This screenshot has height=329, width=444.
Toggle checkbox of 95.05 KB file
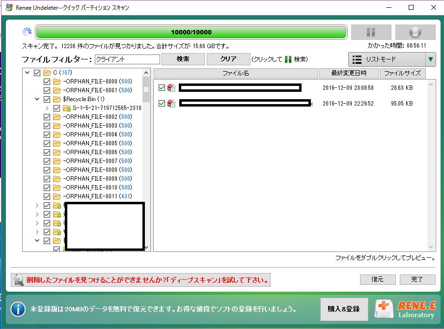click(x=162, y=103)
